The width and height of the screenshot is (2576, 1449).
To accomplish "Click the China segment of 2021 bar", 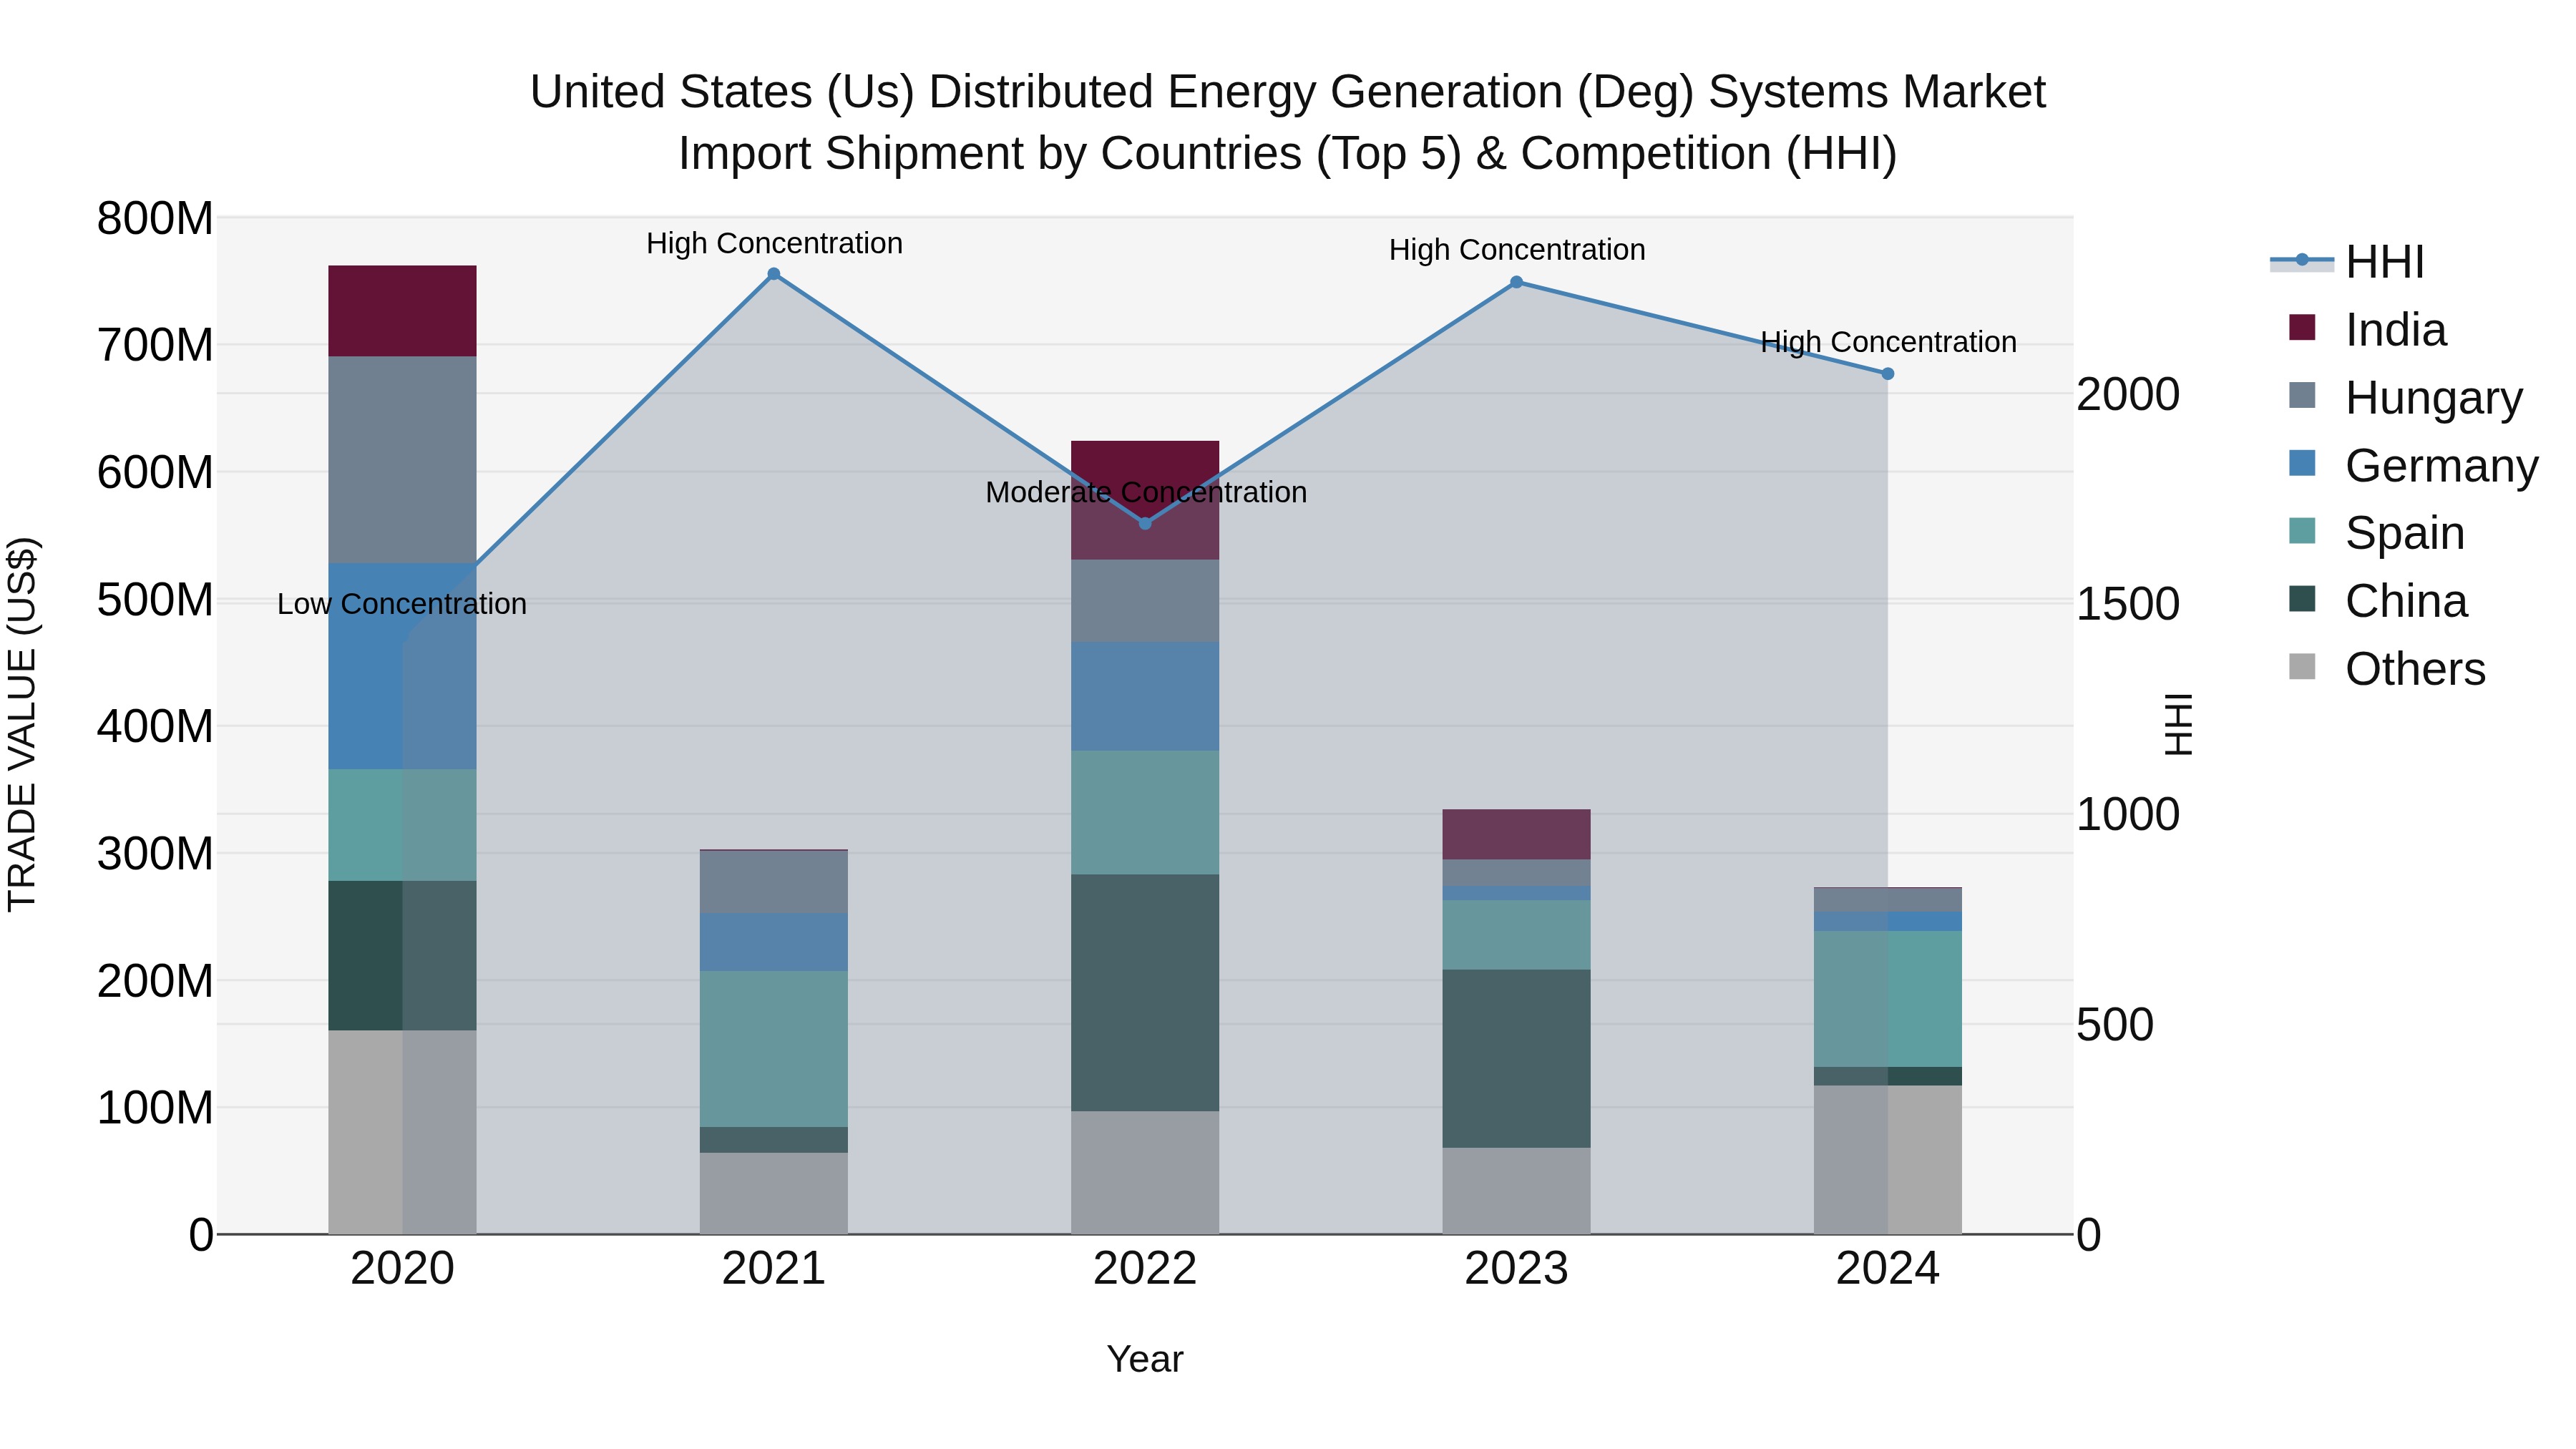I will point(774,1140).
